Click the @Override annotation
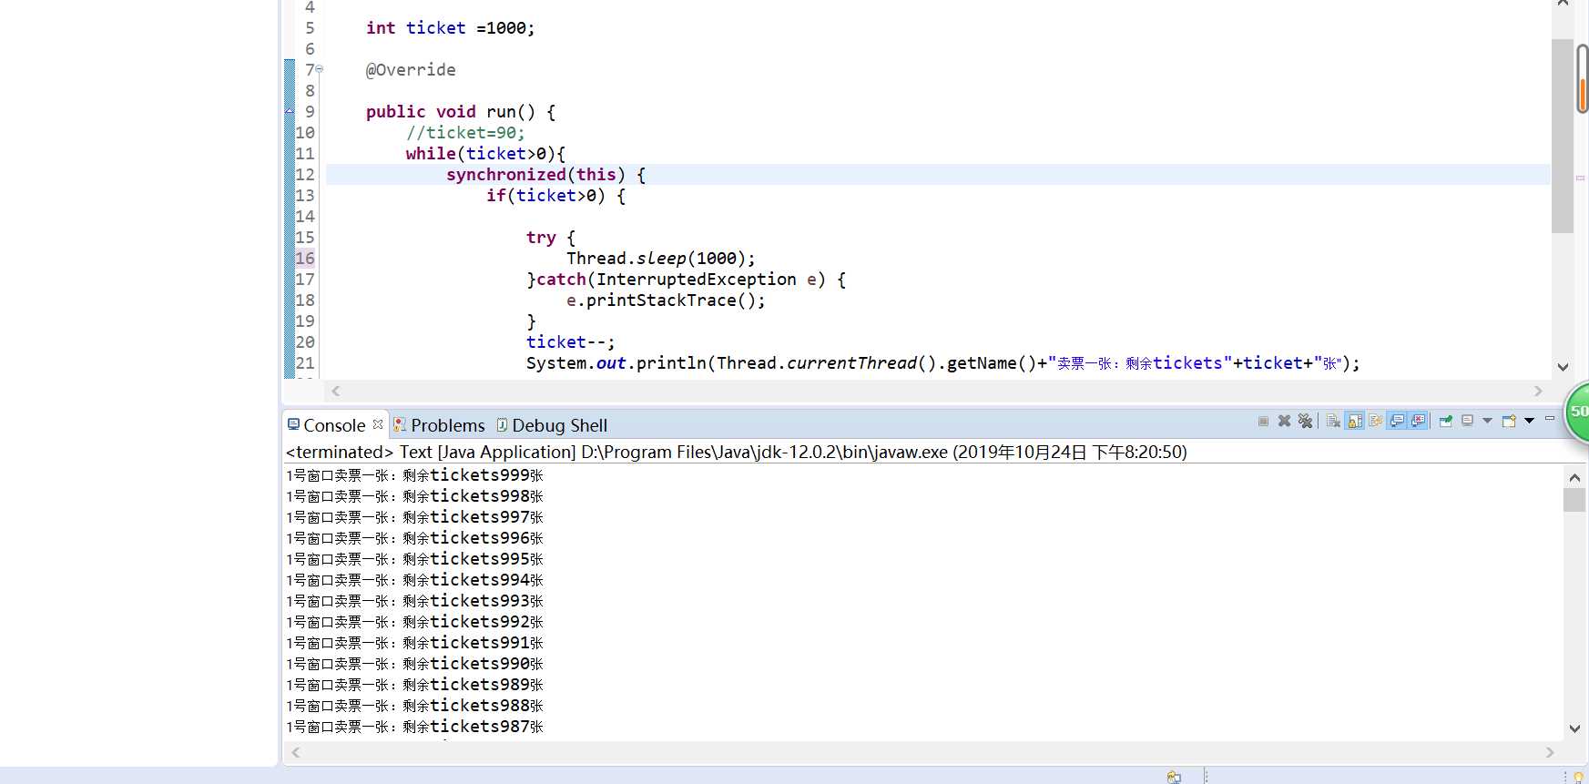 (411, 70)
